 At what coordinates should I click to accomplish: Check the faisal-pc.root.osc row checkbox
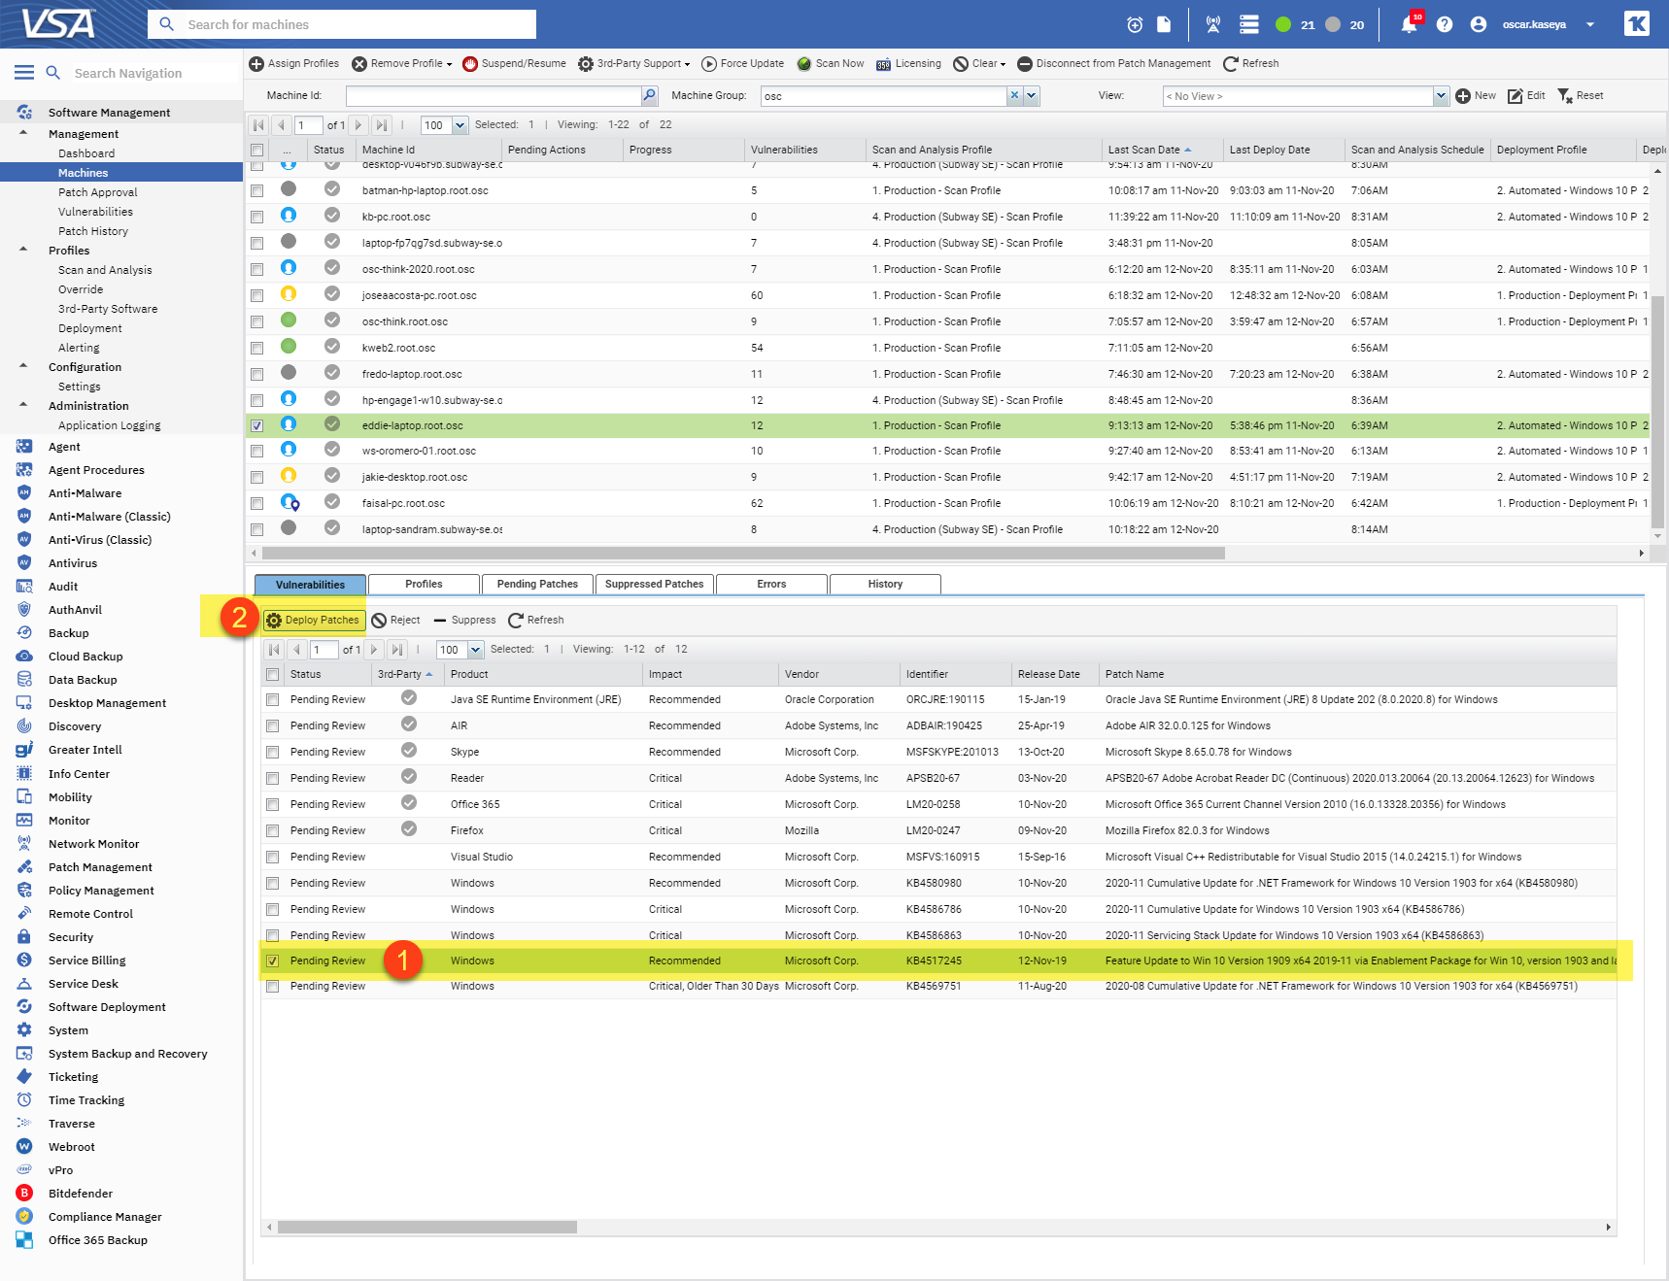tap(256, 503)
